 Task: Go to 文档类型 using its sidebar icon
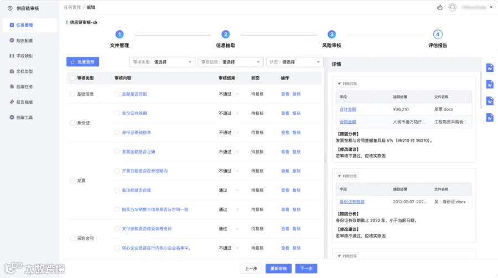12,71
